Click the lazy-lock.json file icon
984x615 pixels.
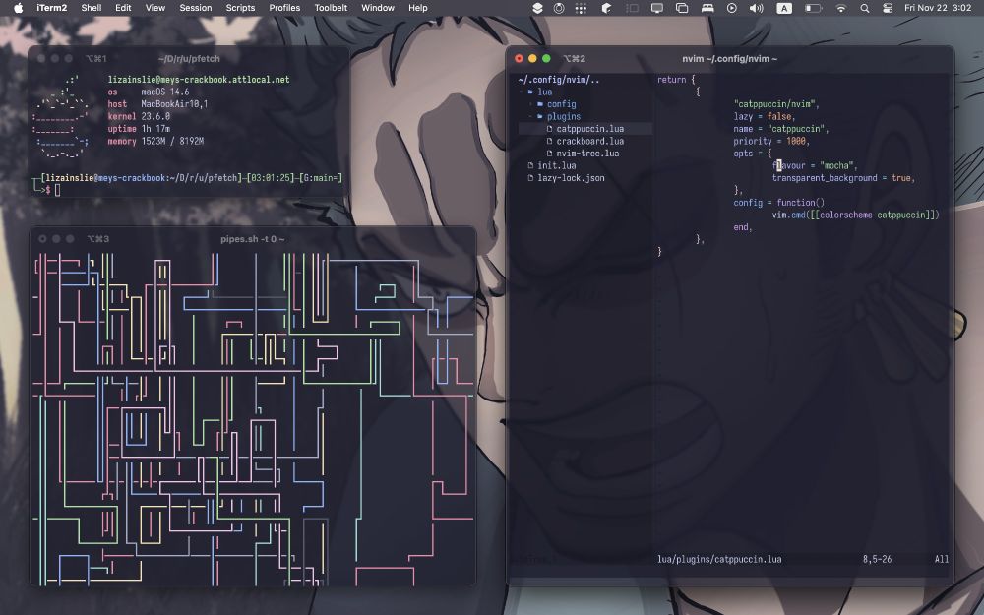(x=531, y=177)
